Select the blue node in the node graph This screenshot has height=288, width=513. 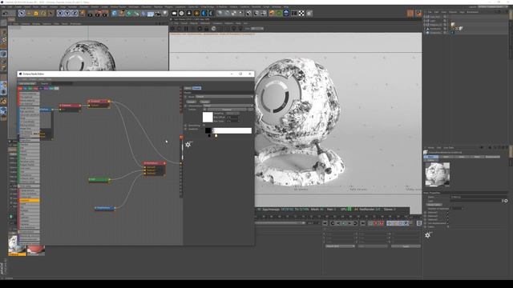pos(105,208)
